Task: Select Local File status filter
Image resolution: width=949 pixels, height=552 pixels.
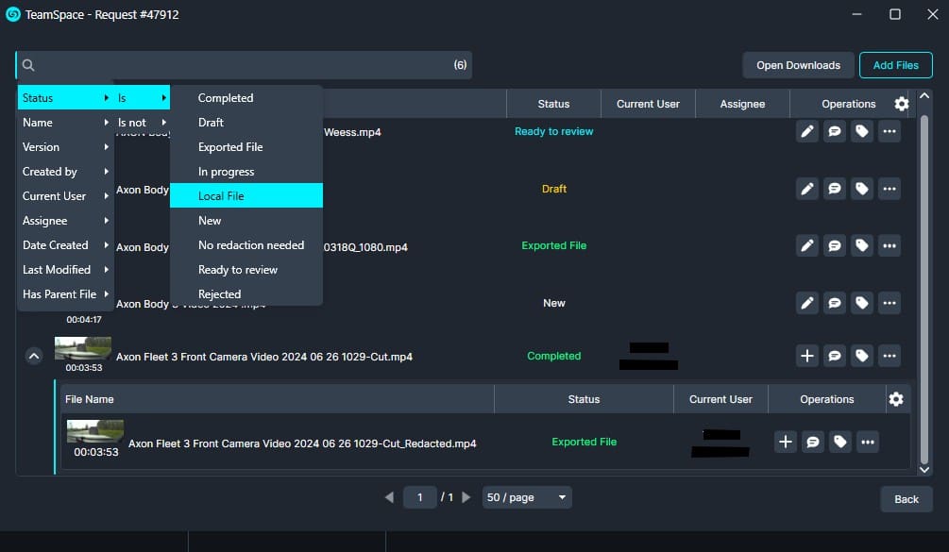Action: (x=246, y=196)
